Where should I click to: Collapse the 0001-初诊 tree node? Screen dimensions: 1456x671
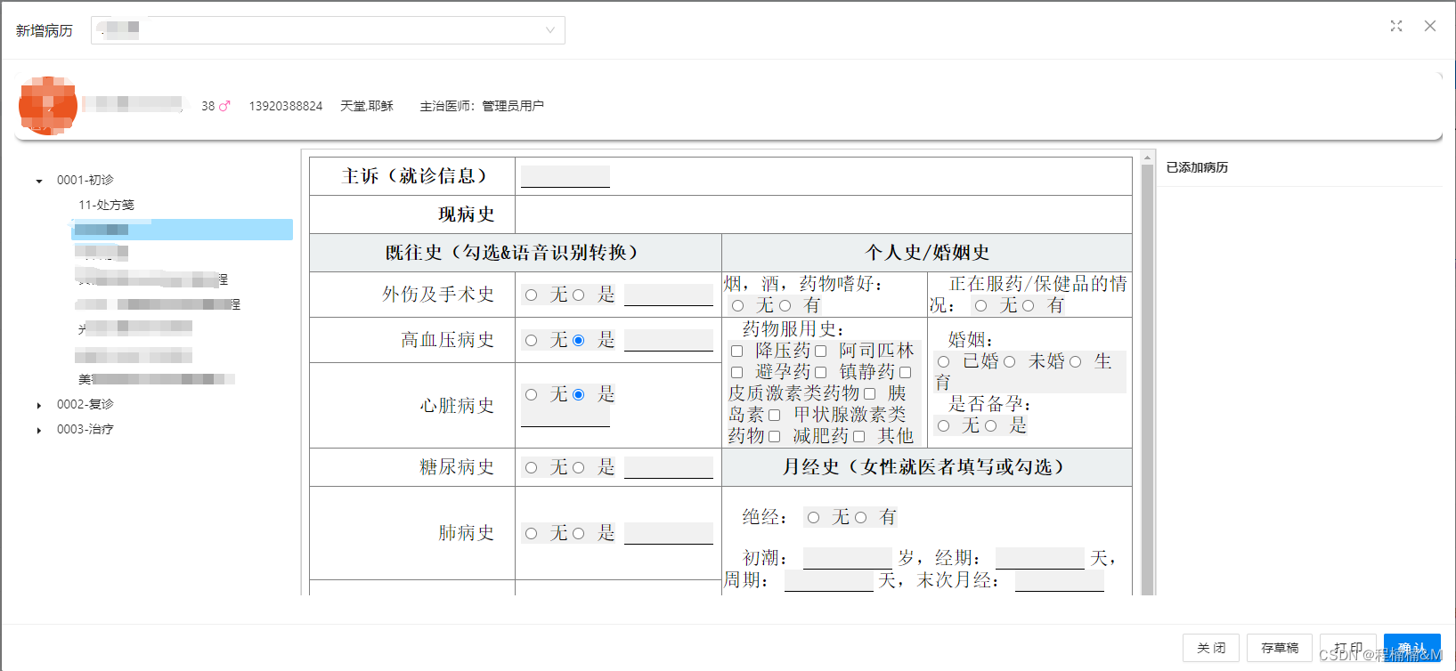[39, 181]
